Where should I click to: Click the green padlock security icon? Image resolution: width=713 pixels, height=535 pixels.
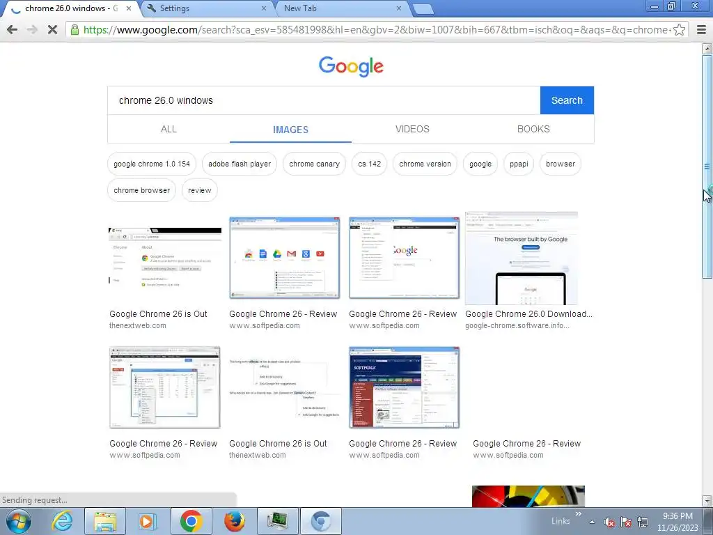75,30
